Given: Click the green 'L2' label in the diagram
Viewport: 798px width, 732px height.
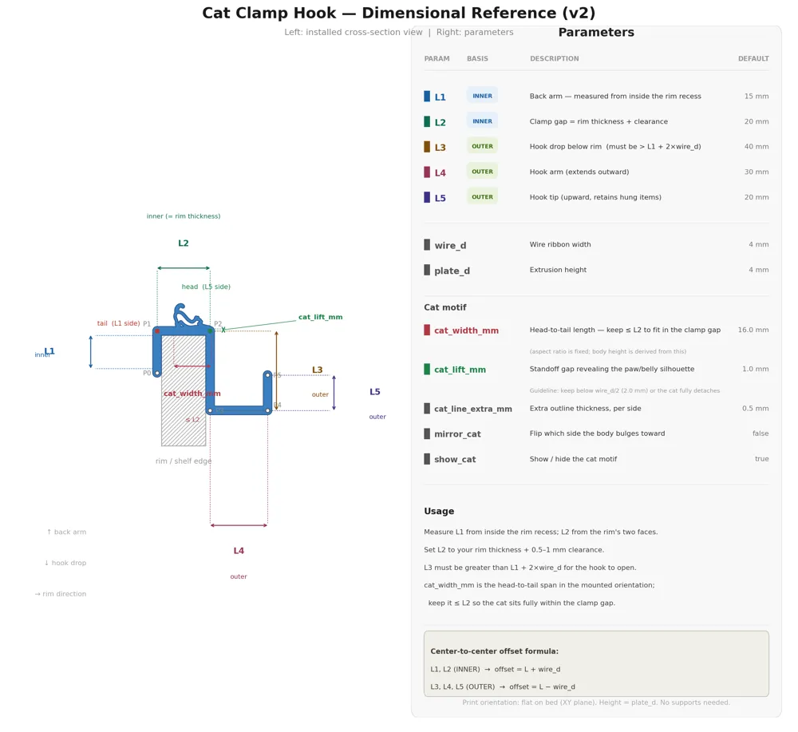Looking at the screenshot, I should tap(184, 243).
